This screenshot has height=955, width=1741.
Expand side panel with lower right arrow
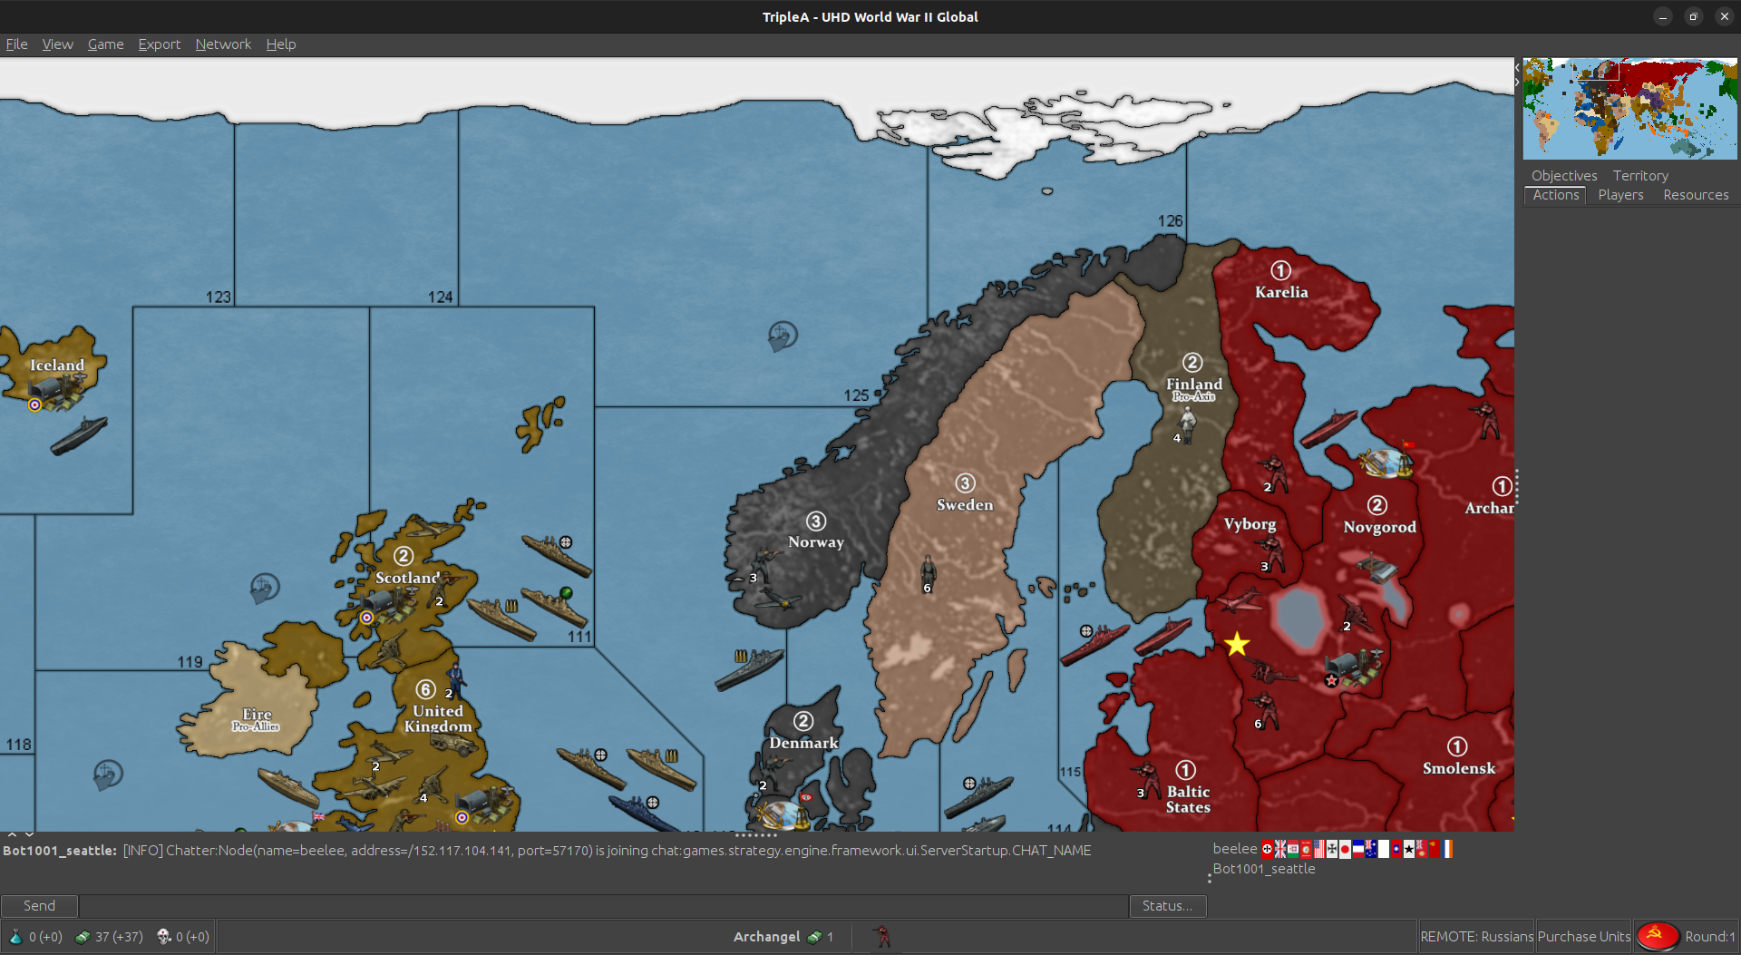coord(1517,83)
